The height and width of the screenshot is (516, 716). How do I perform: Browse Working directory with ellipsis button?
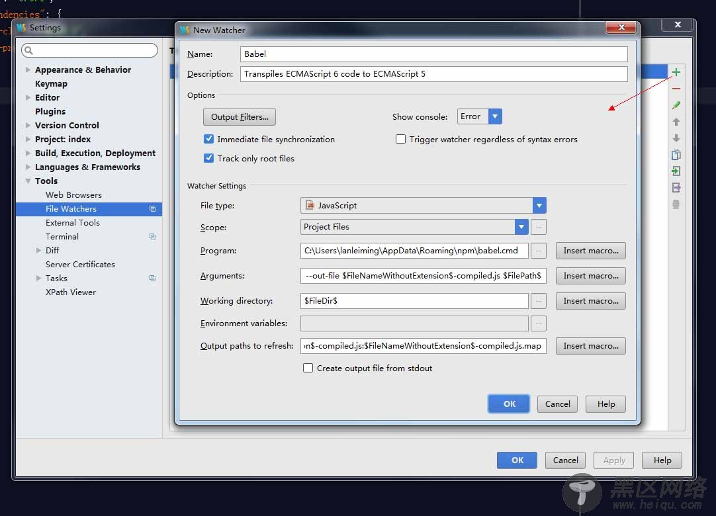point(539,301)
